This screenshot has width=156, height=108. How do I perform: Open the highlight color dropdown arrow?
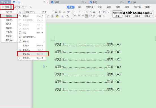60,16
